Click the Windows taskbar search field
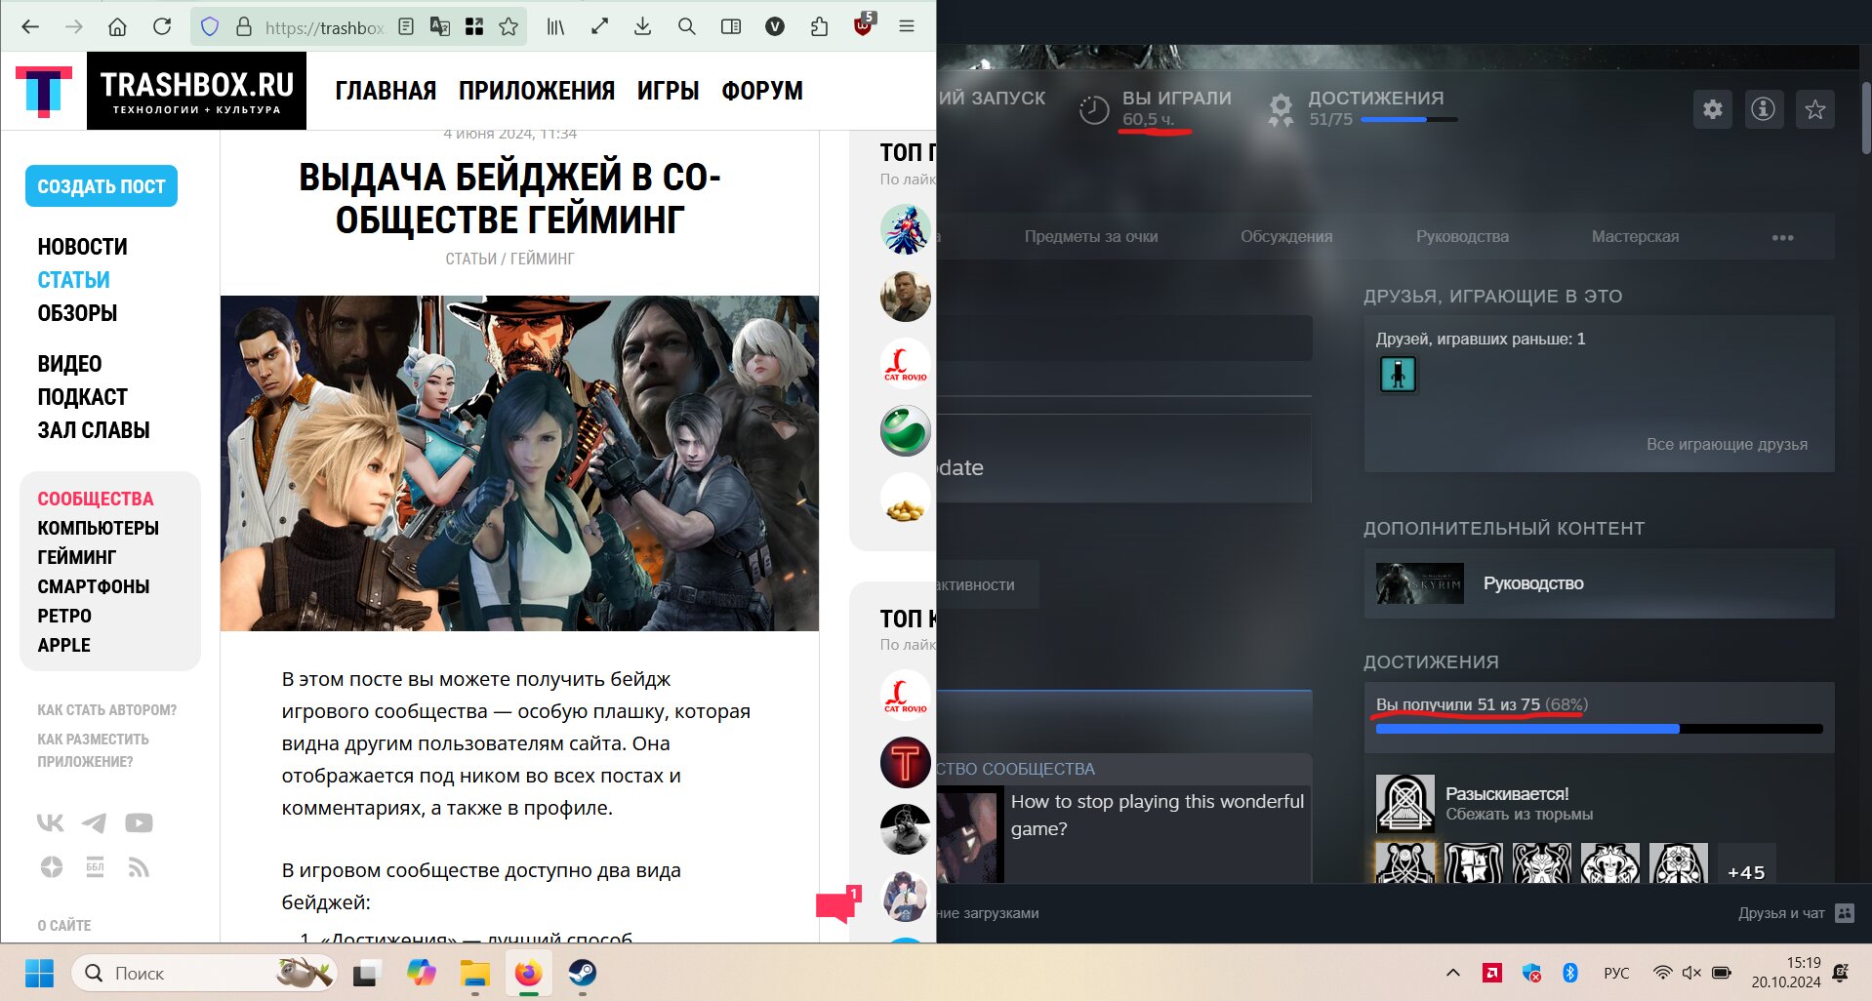 click(x=185, y=973)
